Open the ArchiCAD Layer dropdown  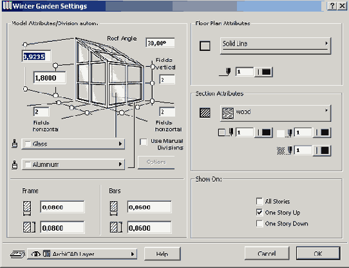pos(82,254)
